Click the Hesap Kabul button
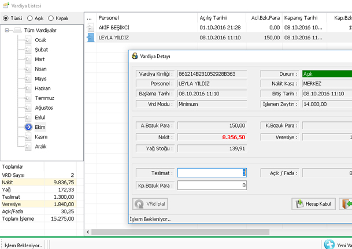Viewport: 352px width, 249px height. (314, 204)
